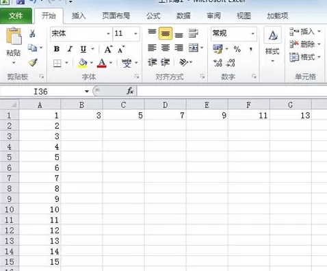Open the 字体 font dialog launcher
This screenshot has height=271, width=327.
(137, 77)
